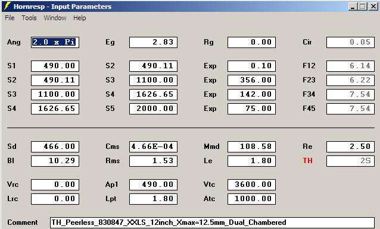Click the Lrc field with 0.00
This screenshot has width=380, height=229.
point(55,199)
